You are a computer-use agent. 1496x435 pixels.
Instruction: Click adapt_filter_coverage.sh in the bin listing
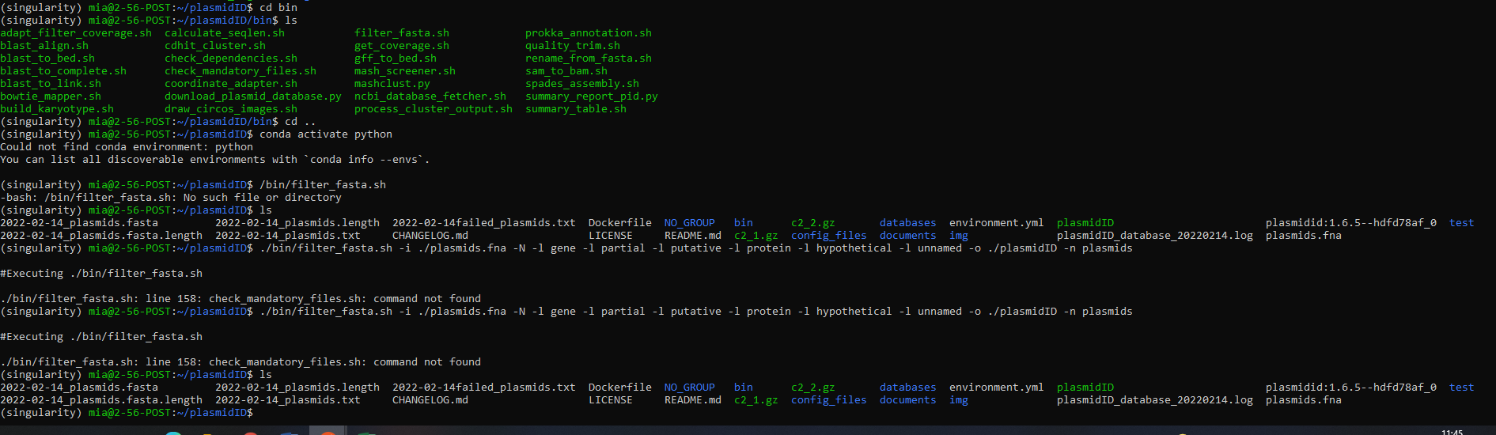[x=76, y=33]
